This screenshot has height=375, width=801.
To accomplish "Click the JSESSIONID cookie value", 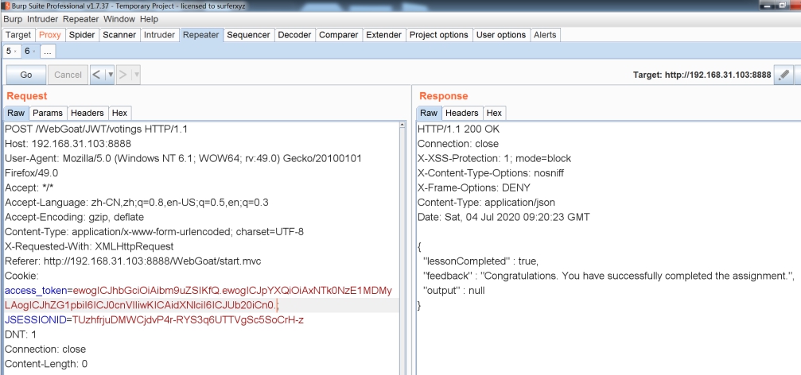I will pos(189,320).
